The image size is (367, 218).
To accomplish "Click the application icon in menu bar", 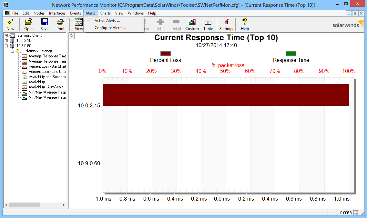I will [x=7, y=13].
